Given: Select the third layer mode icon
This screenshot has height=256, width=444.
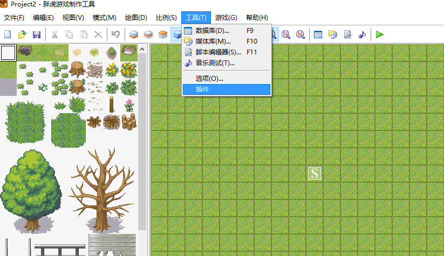Looking at the screenshot, I should click(163, 34).
